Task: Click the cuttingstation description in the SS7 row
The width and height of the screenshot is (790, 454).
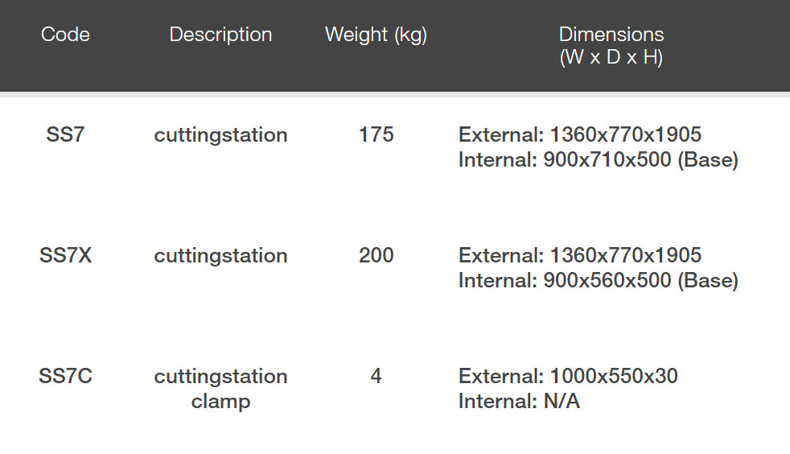Action: pos(220,134)
